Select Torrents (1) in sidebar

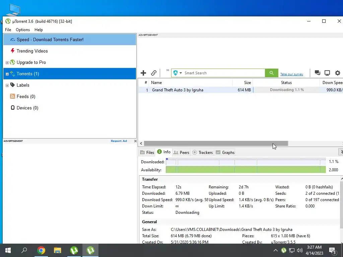click(x=70, y=74)
